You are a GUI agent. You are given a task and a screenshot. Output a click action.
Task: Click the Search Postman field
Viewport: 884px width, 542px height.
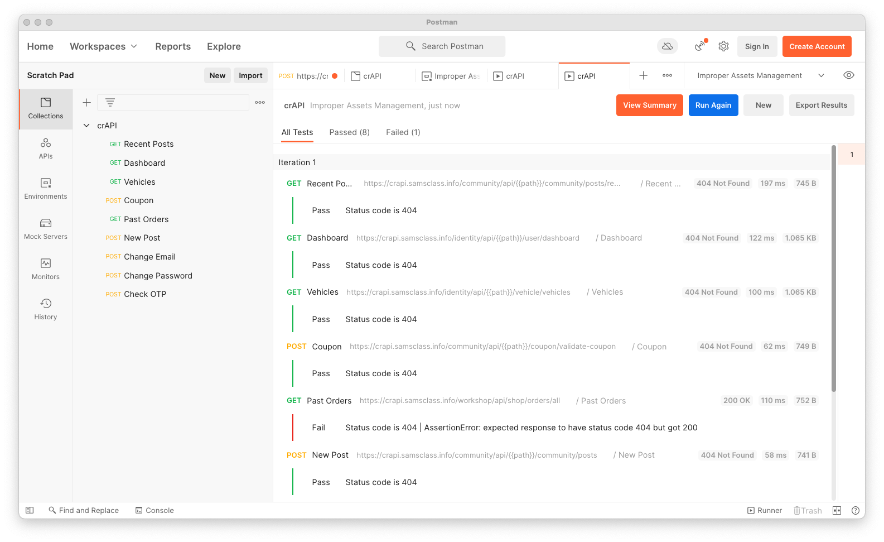click(x=442, y=46)
